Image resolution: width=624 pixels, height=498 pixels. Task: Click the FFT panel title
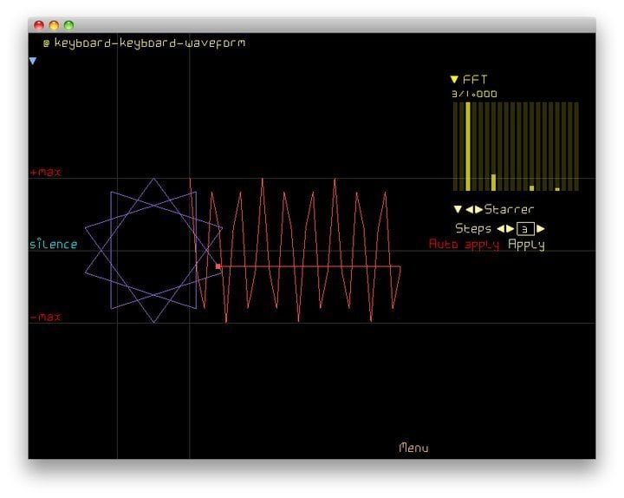pos(475,80)
